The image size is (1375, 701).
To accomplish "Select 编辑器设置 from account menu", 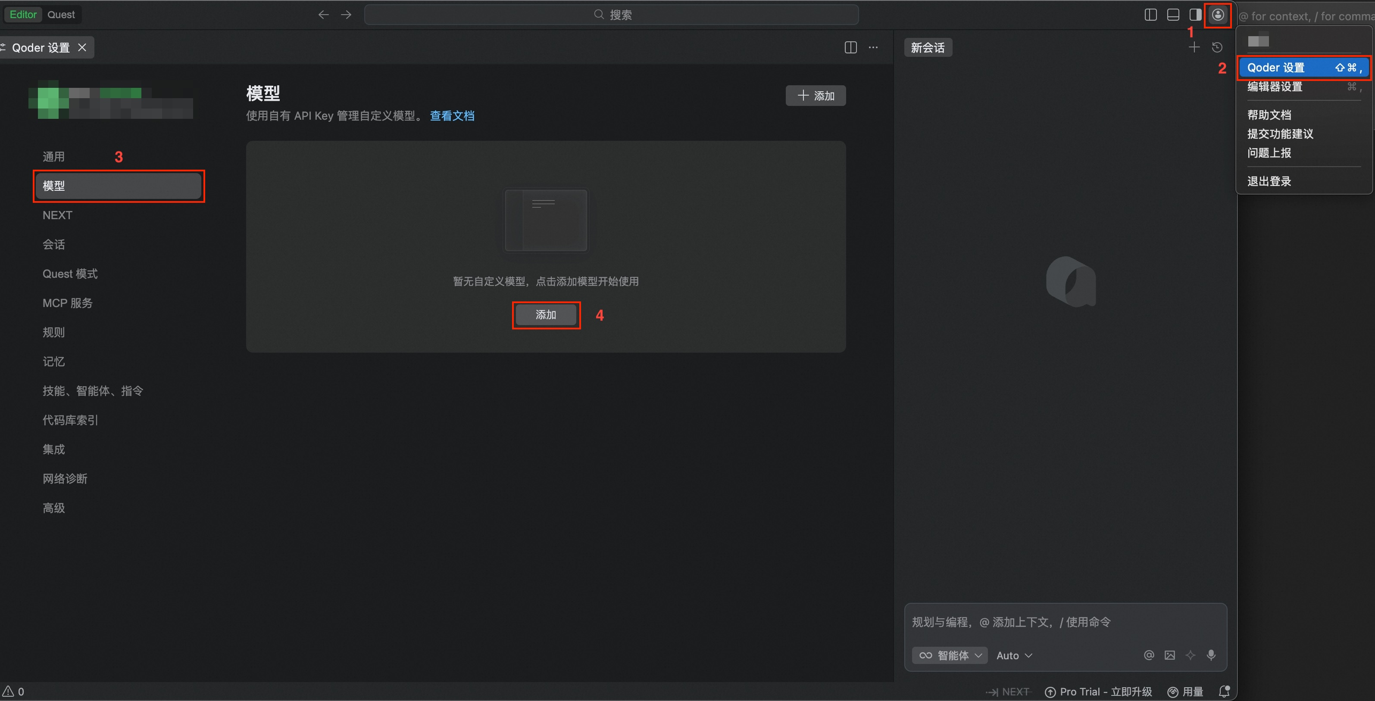I will tap(1275, 87).
